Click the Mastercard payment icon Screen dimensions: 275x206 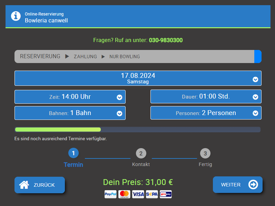pyautogui.click(x=124, y=194)
